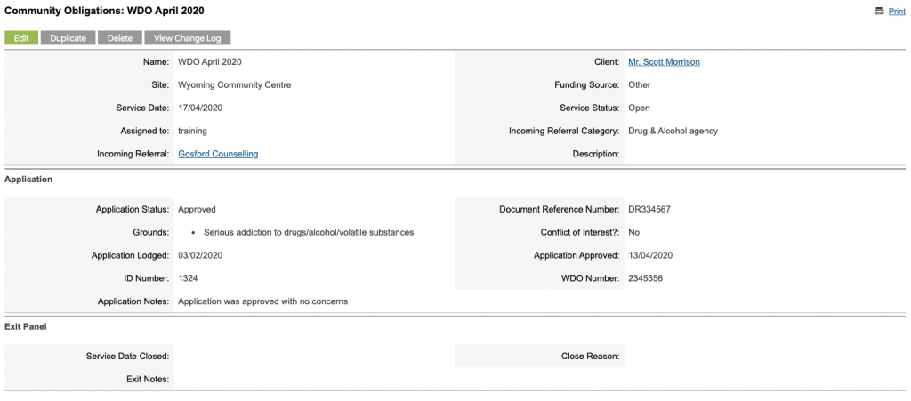
Task: Click Application Approved date 13/04/2020
Action: (650, 255)
